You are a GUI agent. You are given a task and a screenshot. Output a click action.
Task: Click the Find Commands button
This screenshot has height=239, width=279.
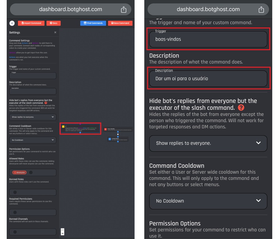click(93, 23)
